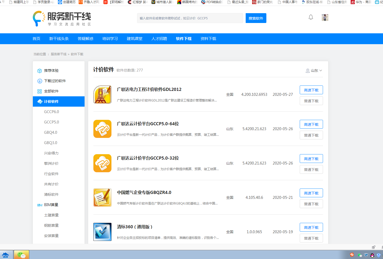Viewport: 383px width, 259px height.
Task: Click the 全部软件 grid icon
Action: (x=40, y=91)
